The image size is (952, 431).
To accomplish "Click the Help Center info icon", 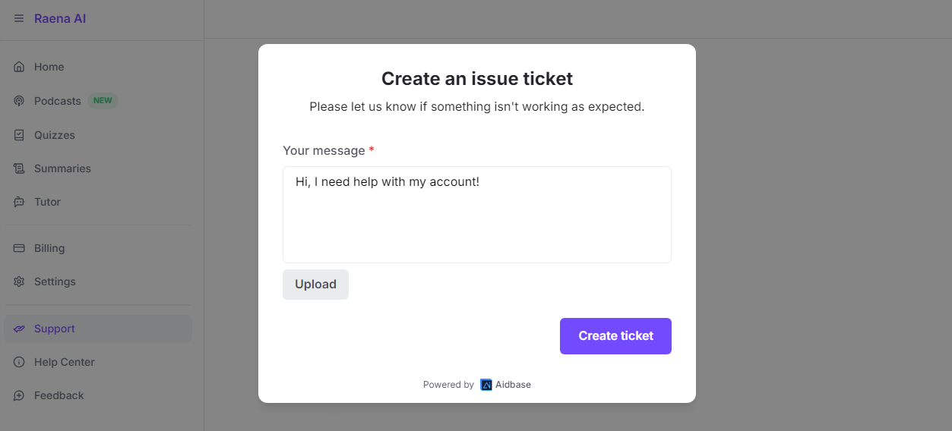I will (x=19, y=362).
